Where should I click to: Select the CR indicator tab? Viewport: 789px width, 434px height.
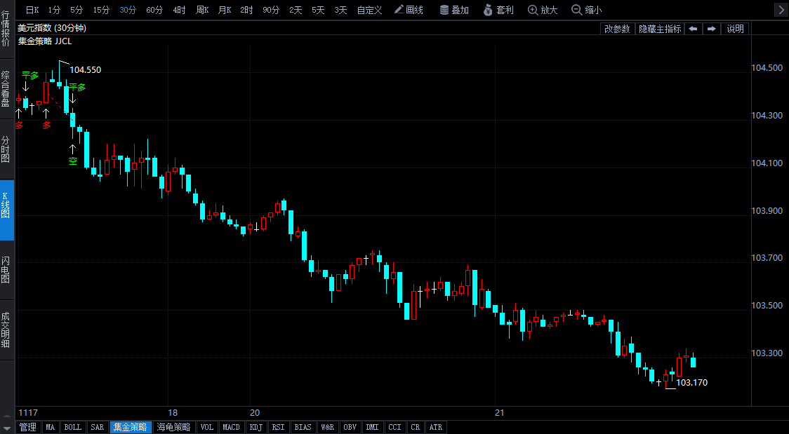point(416,427)
